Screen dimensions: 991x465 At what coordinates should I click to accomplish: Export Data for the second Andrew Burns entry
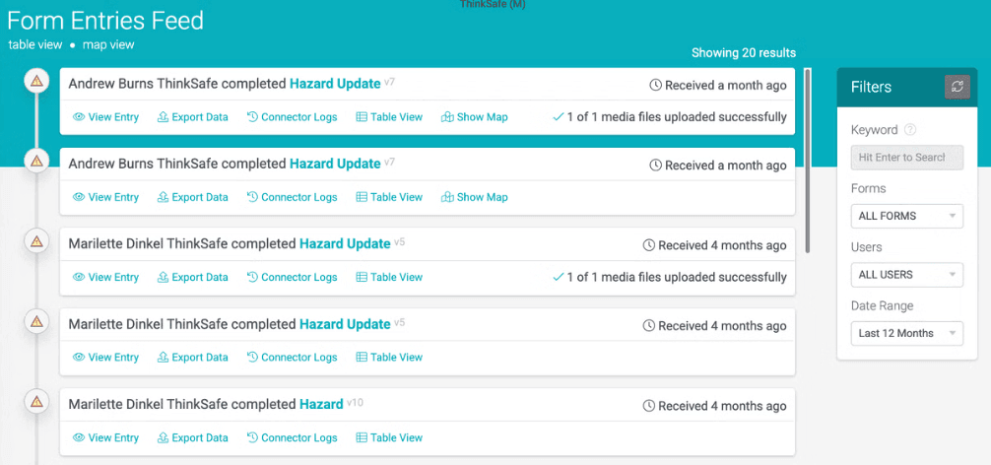pyautogui.click(x=193, y=197)
